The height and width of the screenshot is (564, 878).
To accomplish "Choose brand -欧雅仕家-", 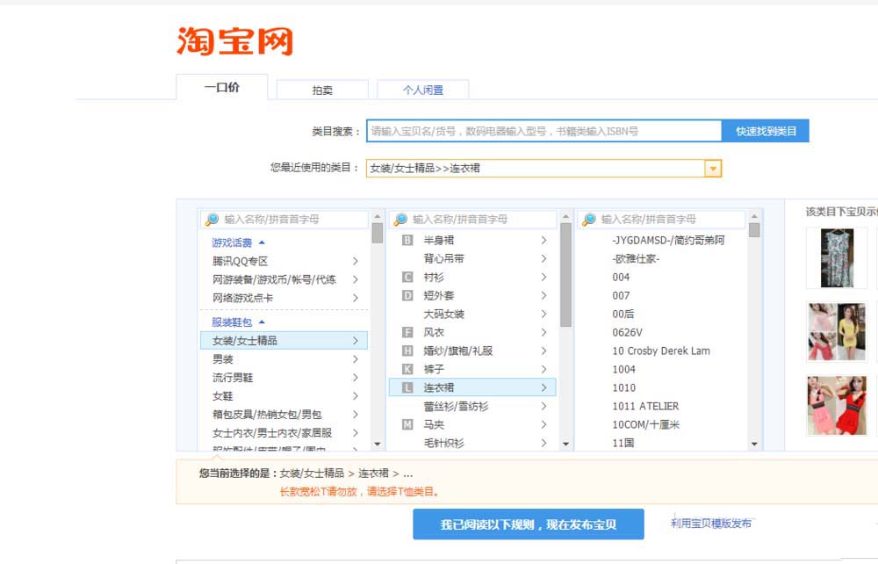I will pyautogui.click(x=636, y=259).
